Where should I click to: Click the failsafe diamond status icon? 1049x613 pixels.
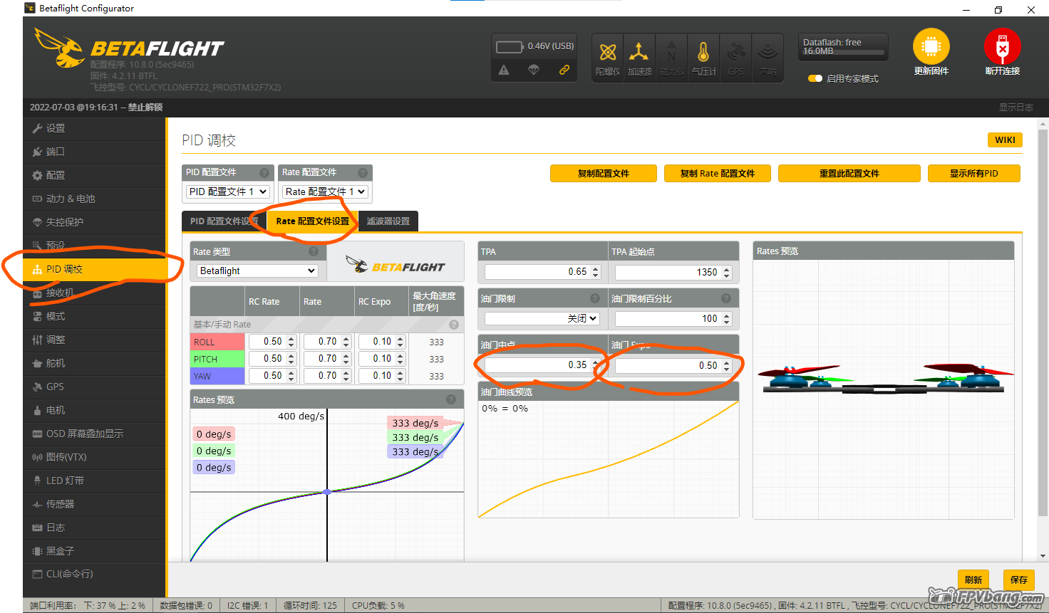[x=534, y=70]
